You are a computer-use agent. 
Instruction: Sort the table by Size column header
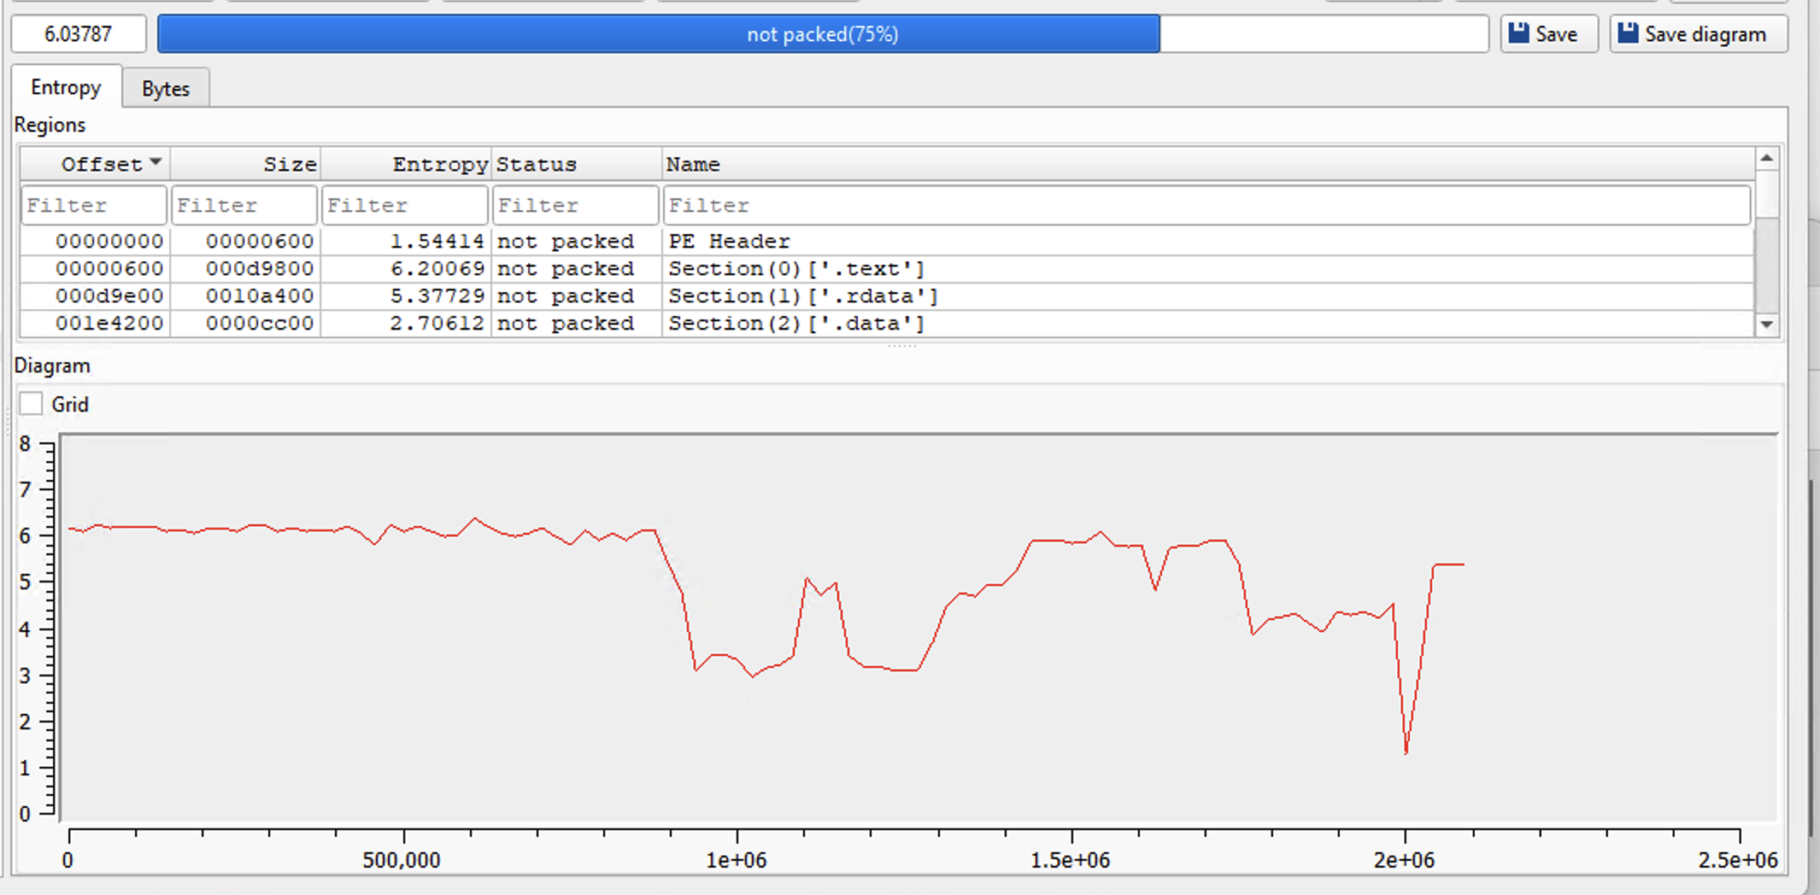pos(246,164)
